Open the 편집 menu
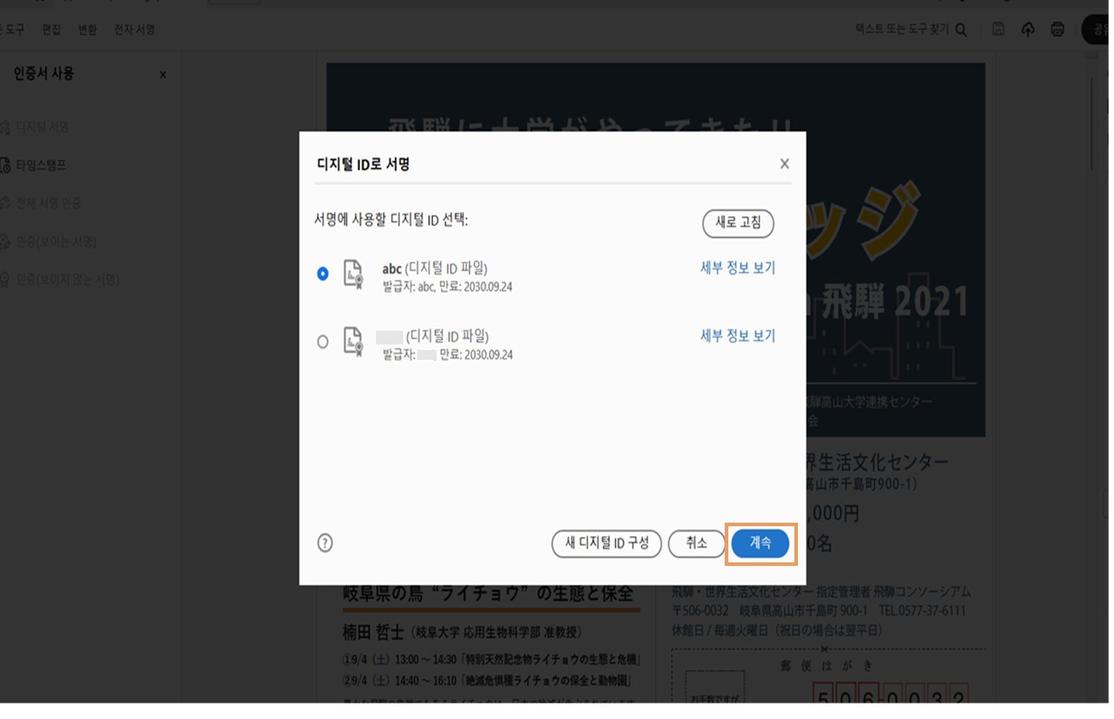The image size is (1114, 719). click(50, 30)
